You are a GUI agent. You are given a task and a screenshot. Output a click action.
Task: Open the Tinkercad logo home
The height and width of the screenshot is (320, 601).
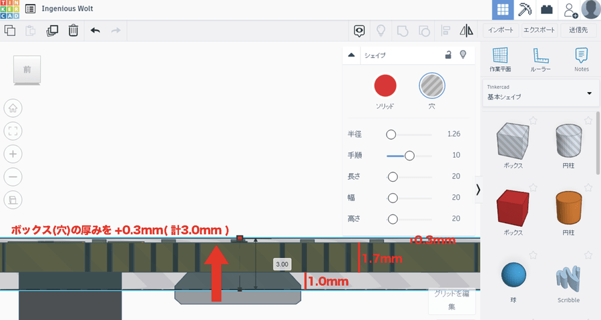[x=9, y=9]
